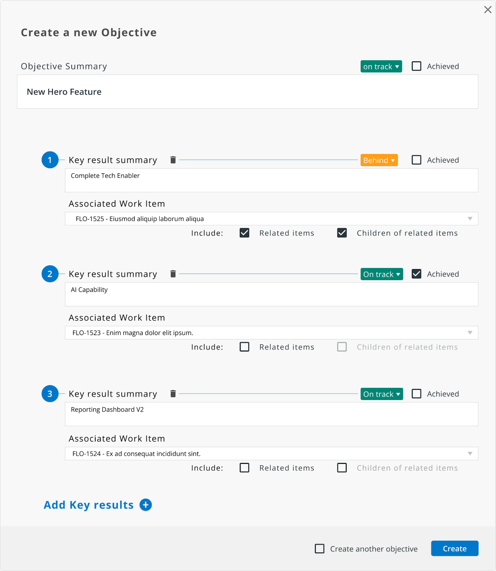Click the numbered circle 1 badge
The width and height of the screenshot is (496, 571).
(x=50, y=160)
